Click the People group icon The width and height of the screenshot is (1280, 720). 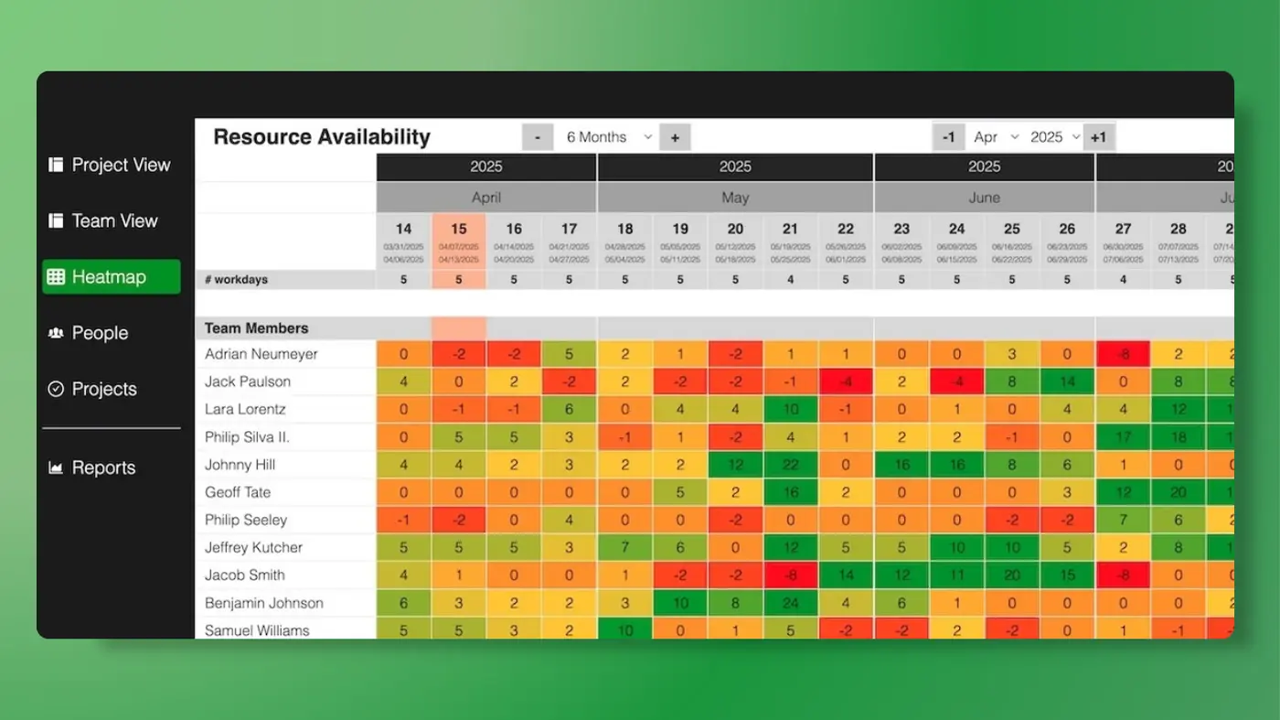point(57,333)
